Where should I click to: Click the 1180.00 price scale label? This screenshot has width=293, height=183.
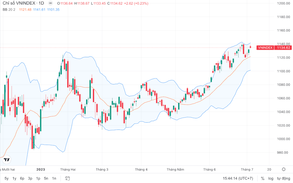284,17
